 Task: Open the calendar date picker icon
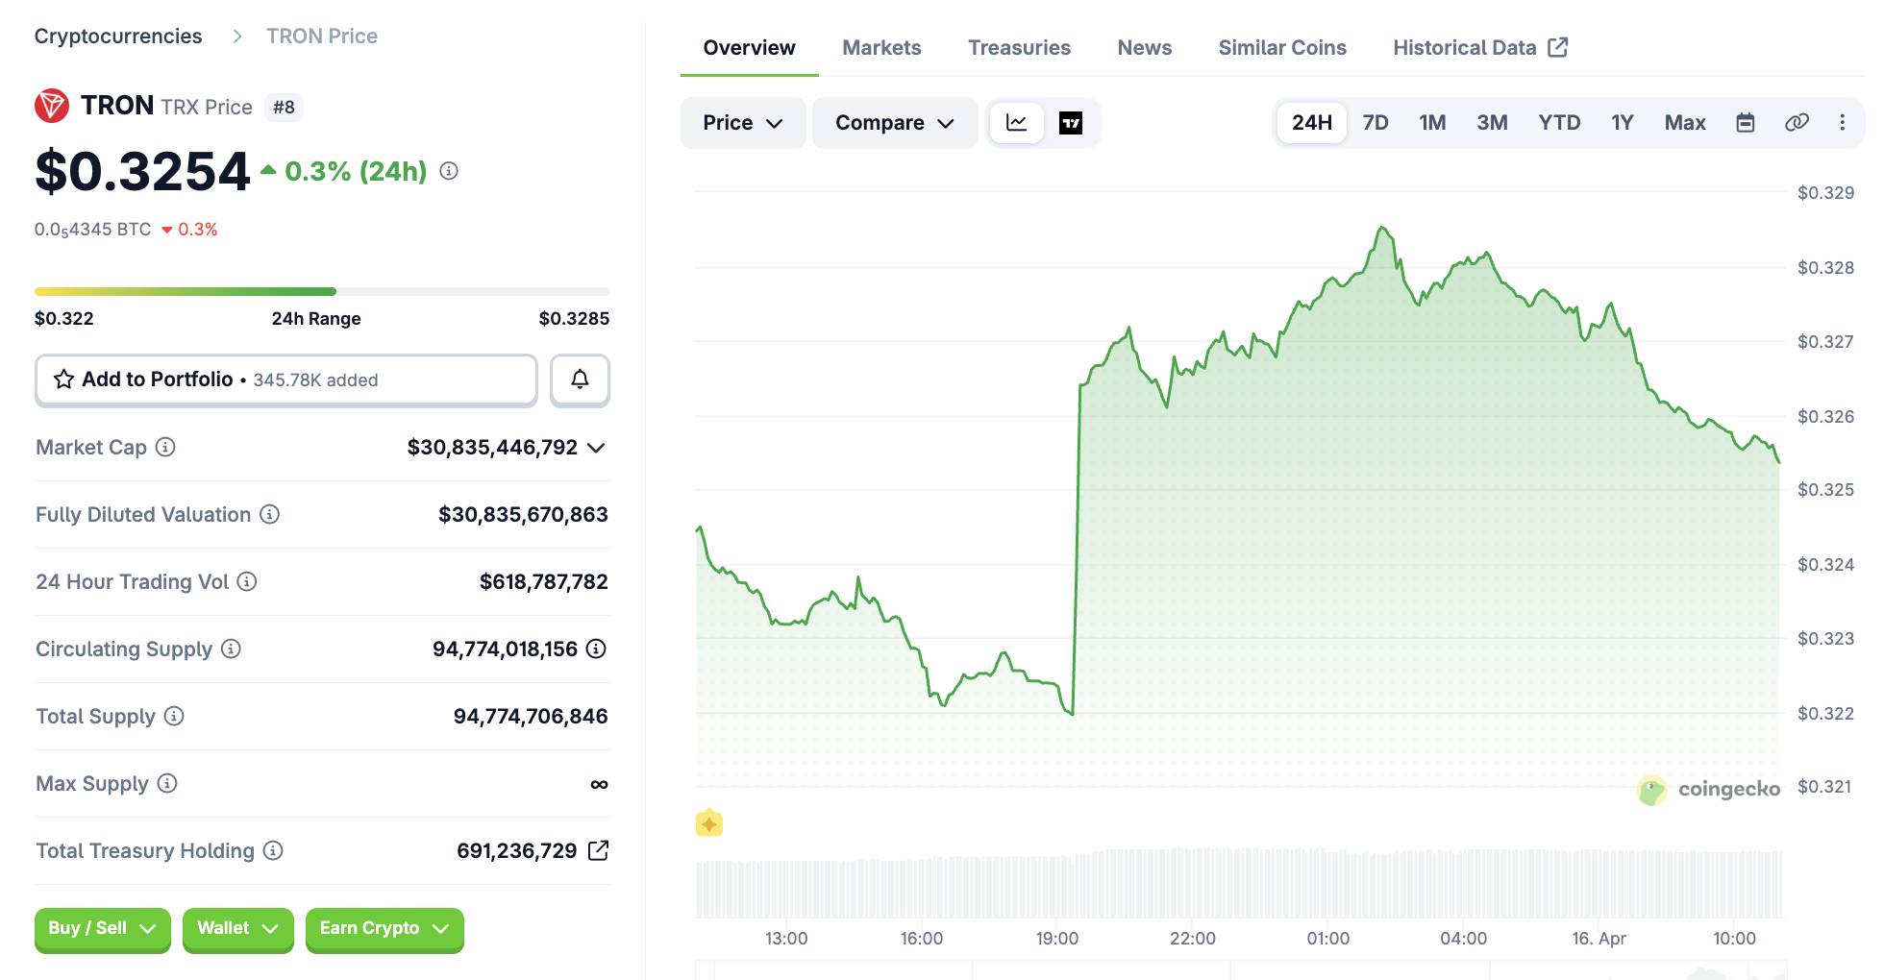coord(1746,122)
